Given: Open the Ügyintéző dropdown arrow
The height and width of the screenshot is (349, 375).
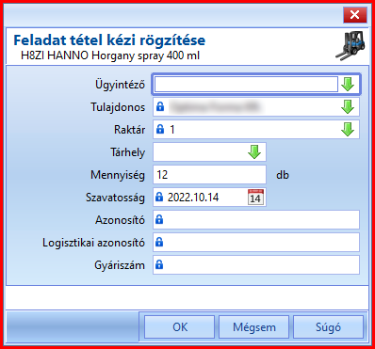Looking at the screenshot, I should point(348,85).
